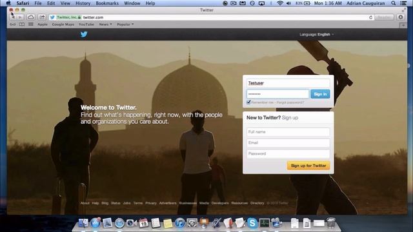Image resolution: width=413 pixels, height=232 pixels.
Task: Click the AirPlay display icon in menu bar
Action: pyautogui.click(x=261, y=3)
